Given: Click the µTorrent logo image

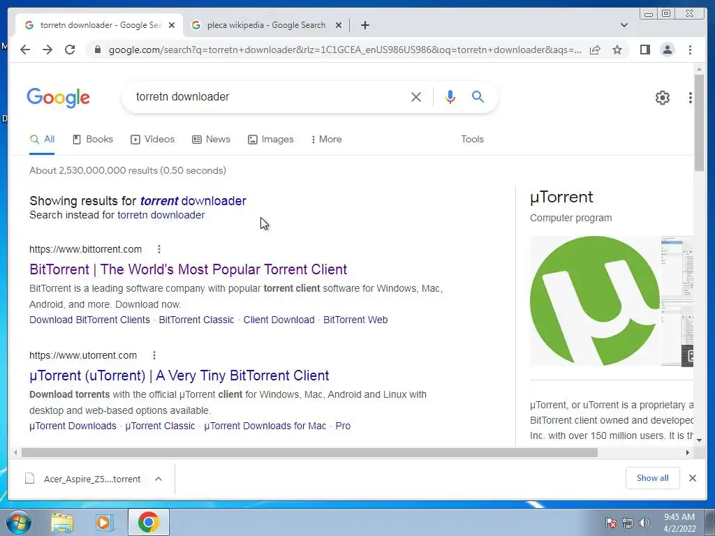Looking at the screenshot, I should 595,301.
